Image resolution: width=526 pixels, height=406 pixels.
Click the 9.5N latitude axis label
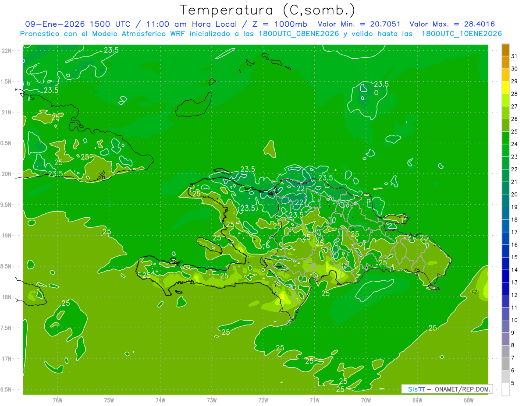(x=7, y=205)
